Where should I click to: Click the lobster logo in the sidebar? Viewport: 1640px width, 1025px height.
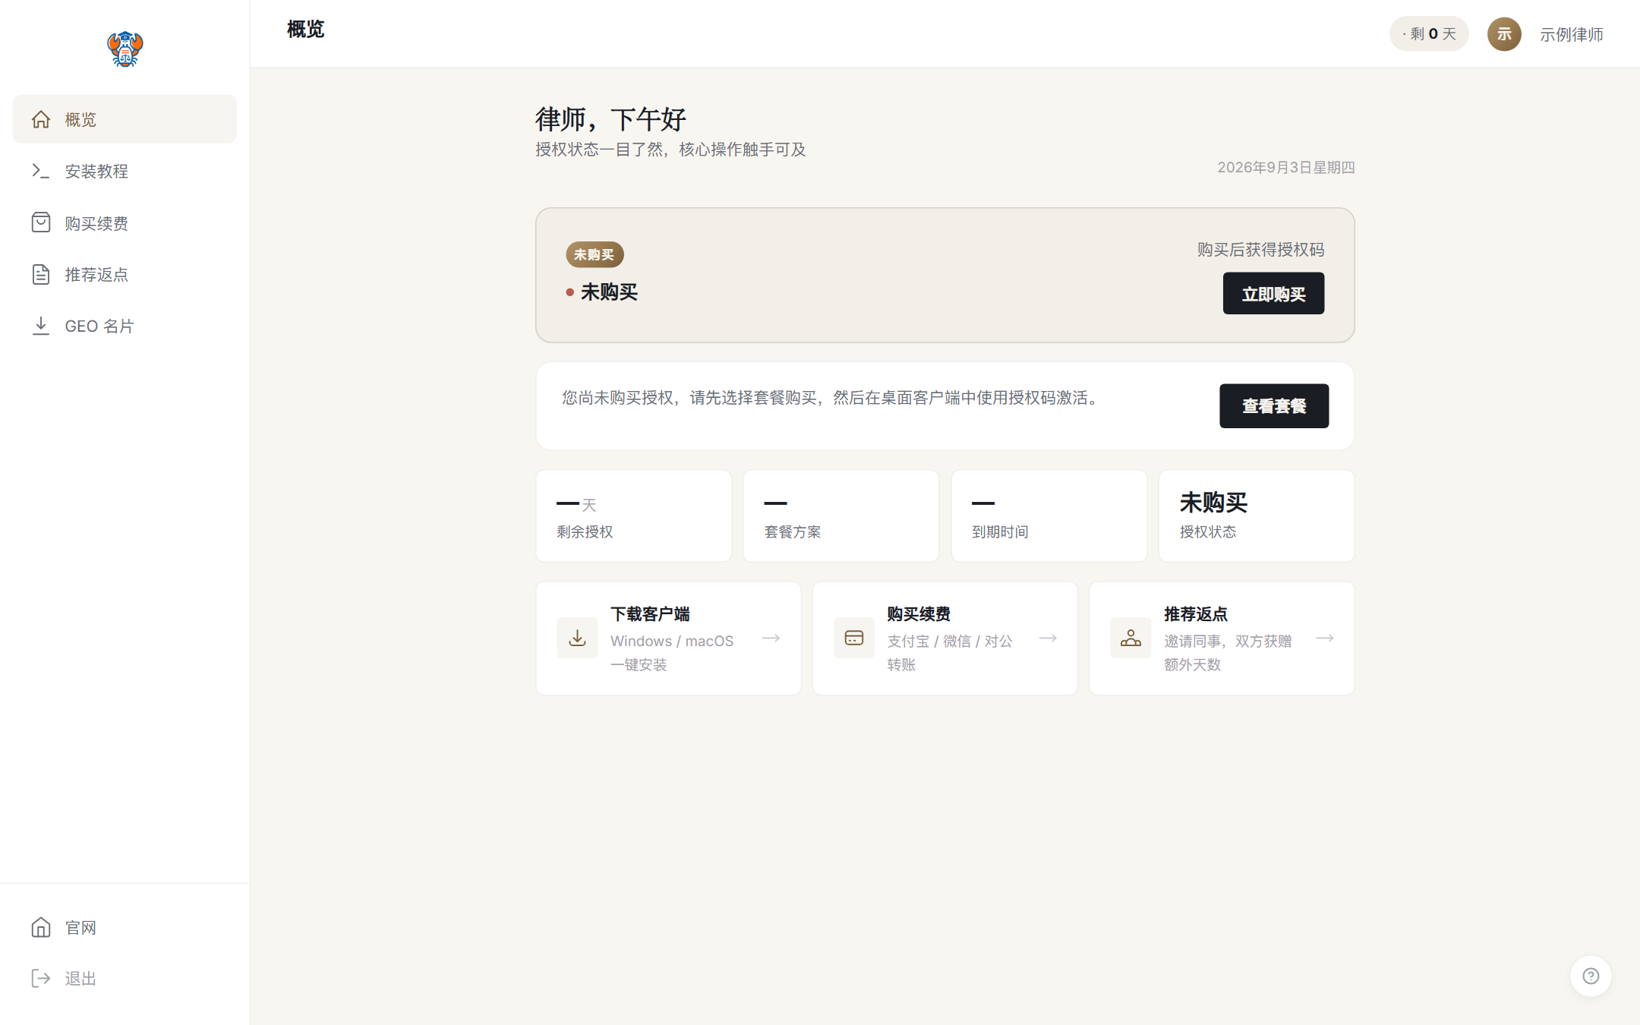pyautogui.click(x=125, y=49)
